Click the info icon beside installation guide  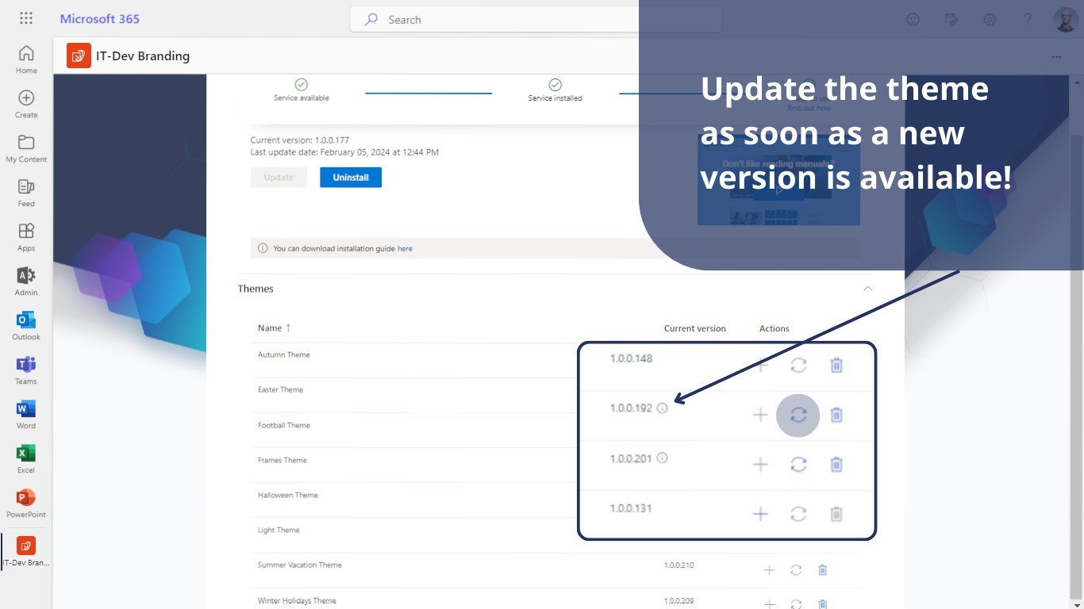point(263,248)
